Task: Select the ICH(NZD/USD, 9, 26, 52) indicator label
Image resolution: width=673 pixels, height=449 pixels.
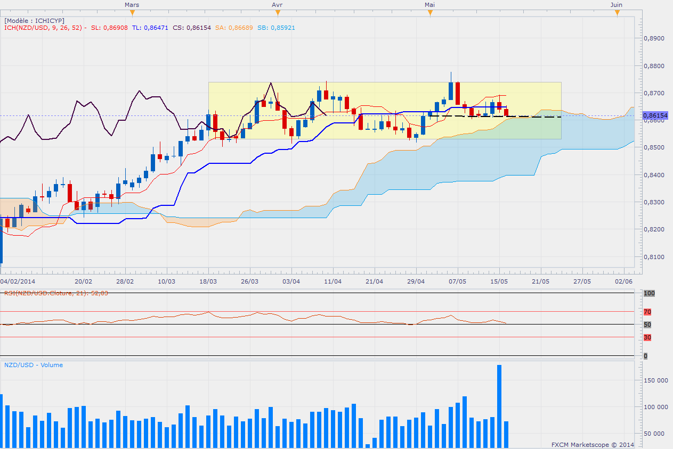Action: point(45,27)
